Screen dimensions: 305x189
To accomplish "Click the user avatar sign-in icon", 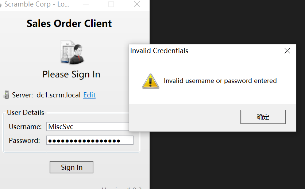I will pyautogui.click(x=72, y=53).
